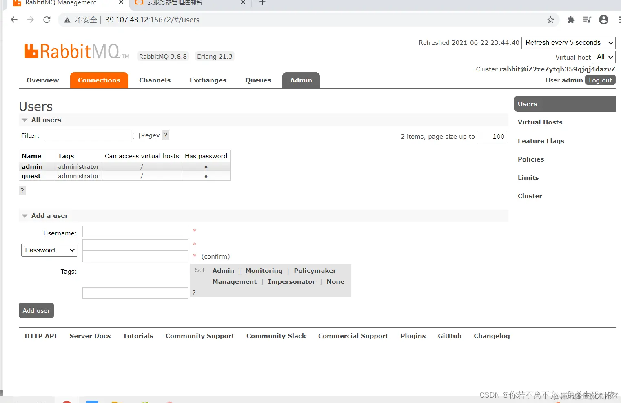
Task: Click the page size field showing 100
Action: point(492,137)
